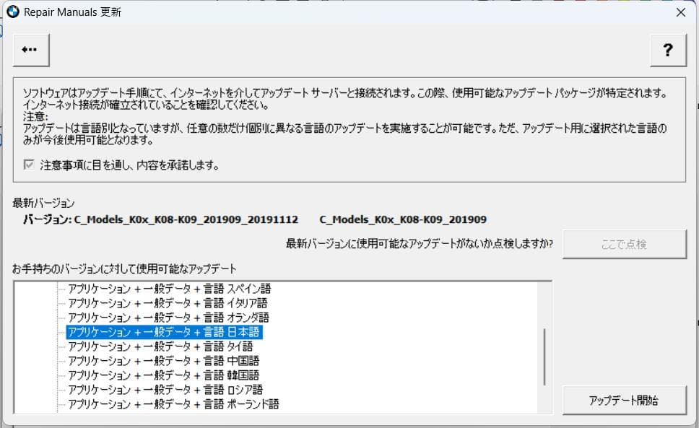Click the back arrow button
699x428 pixels.
(30, 49)
